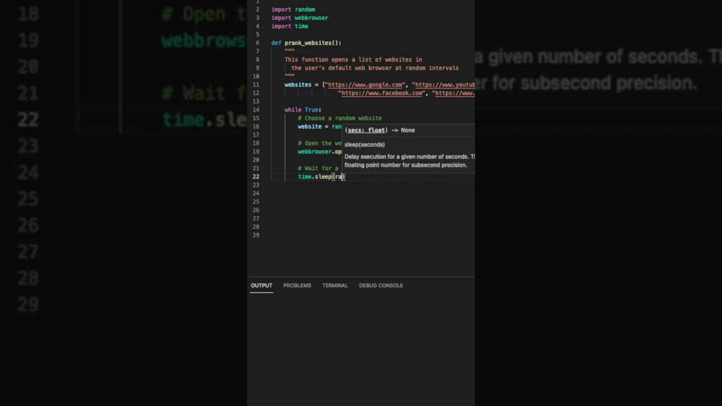Click the 'import webbrowser' line
Image resolution: width=722 pixels, height=406 pixels.
pyautogui.click(x=300, y=18)
